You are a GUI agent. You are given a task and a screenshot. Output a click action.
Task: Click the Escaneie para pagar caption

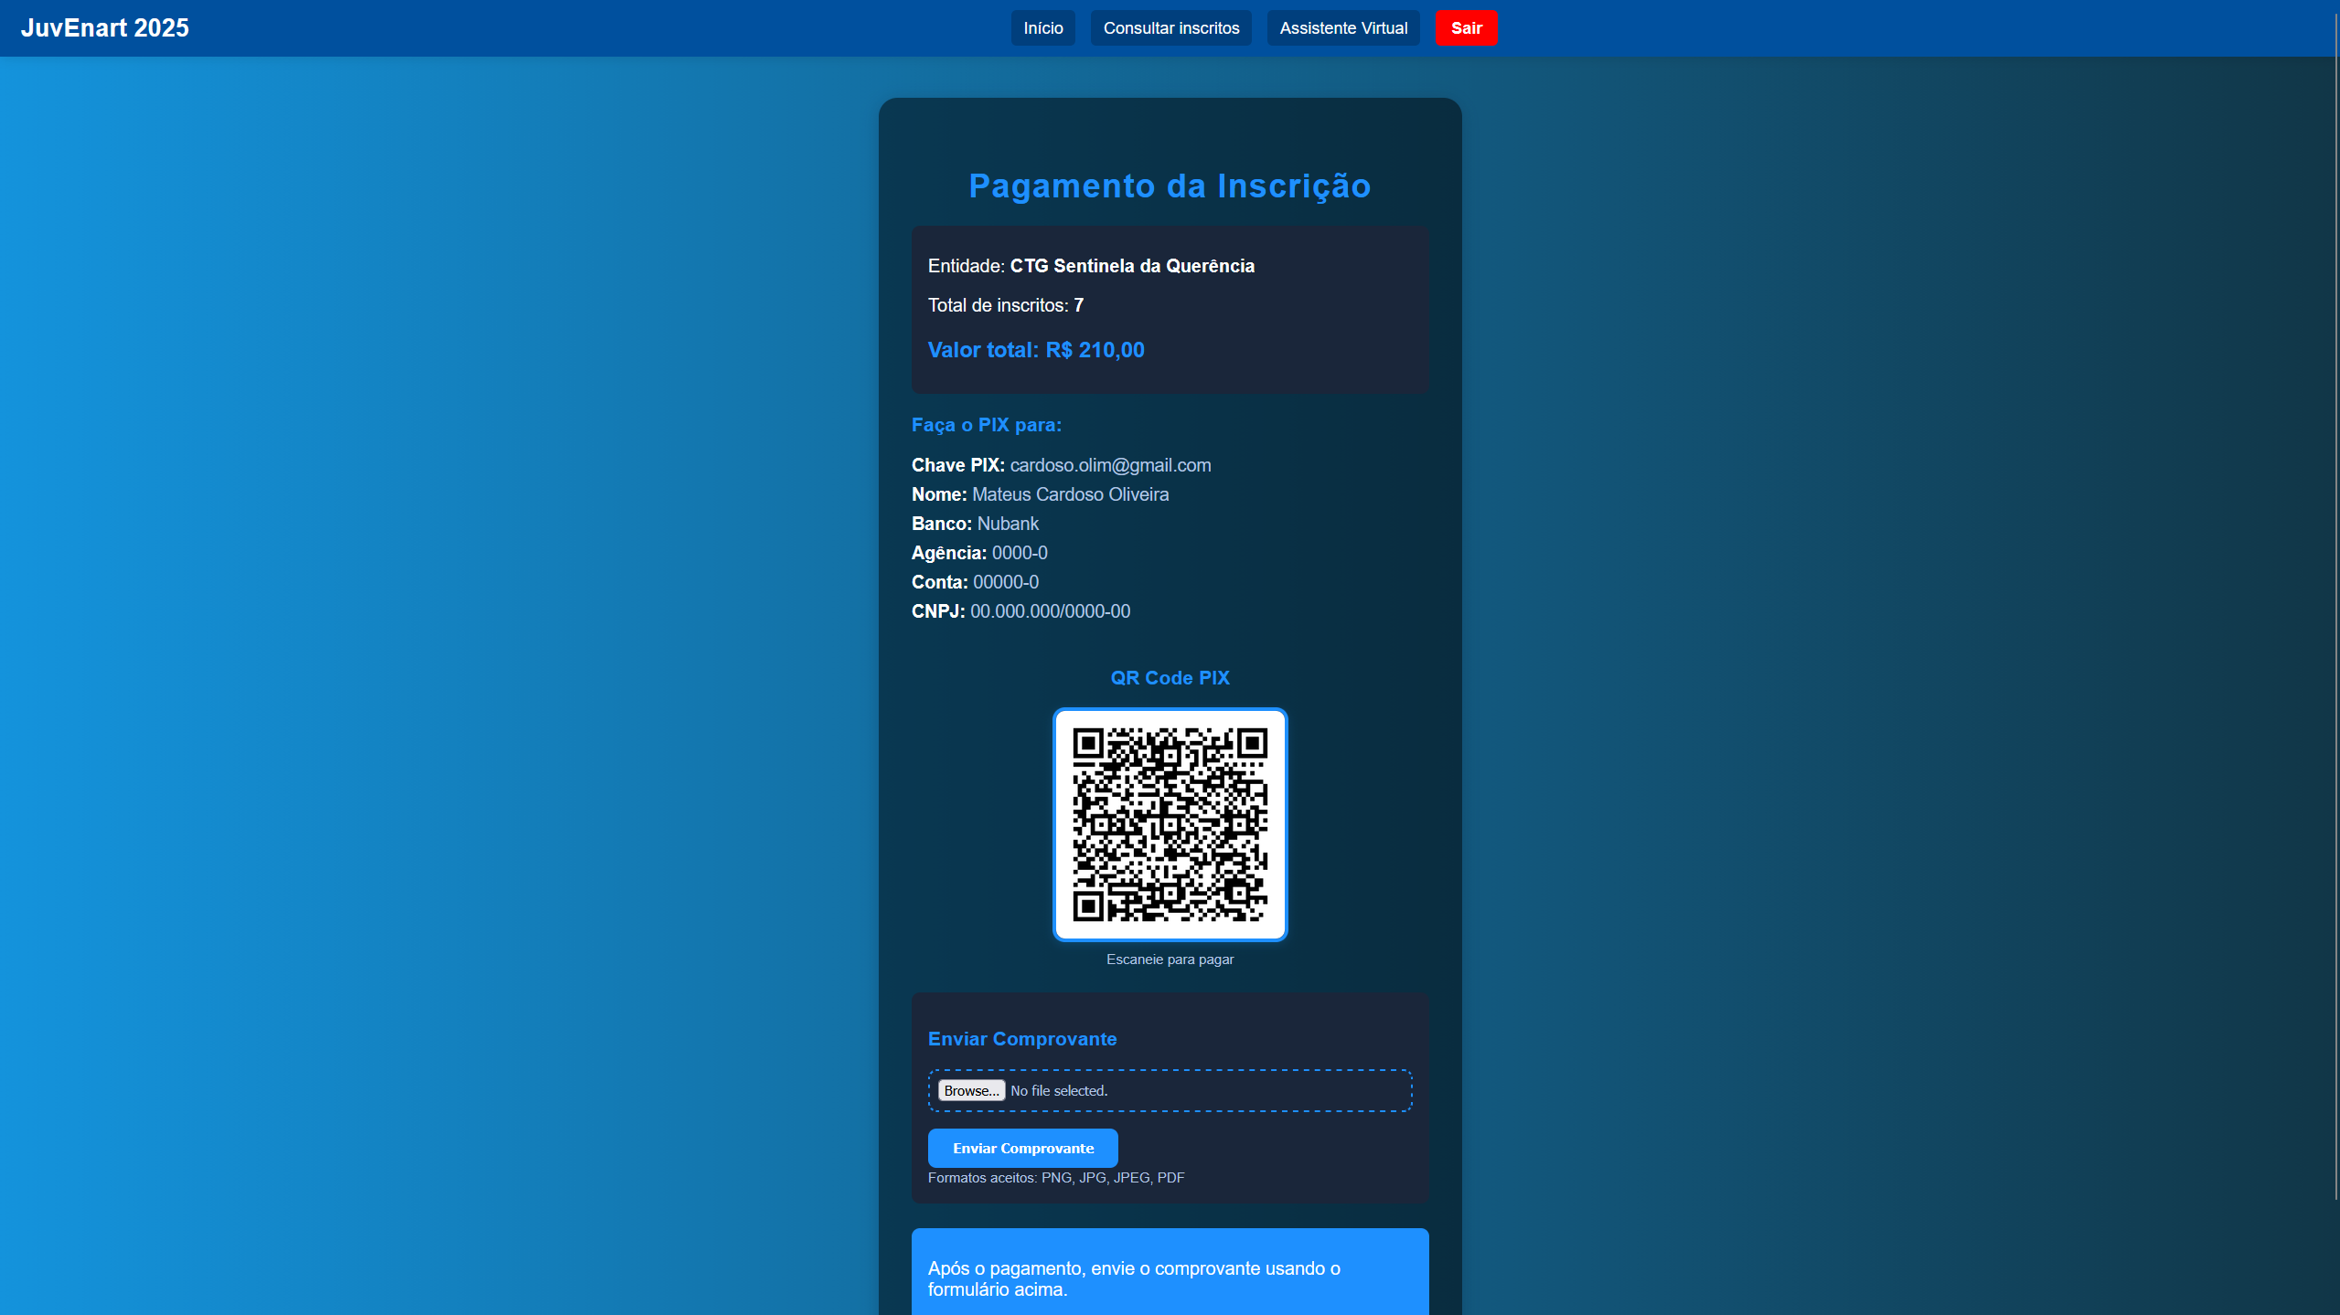click(1170, 960)
